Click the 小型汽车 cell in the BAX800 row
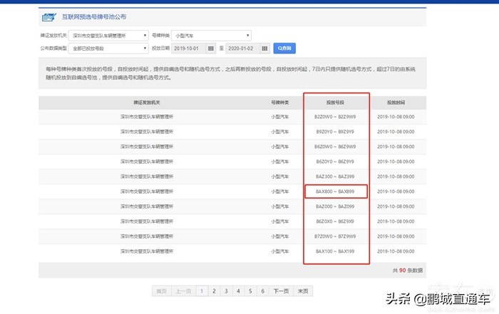Image resolution: width=499 pixels, height=314 pixels. 279,192
